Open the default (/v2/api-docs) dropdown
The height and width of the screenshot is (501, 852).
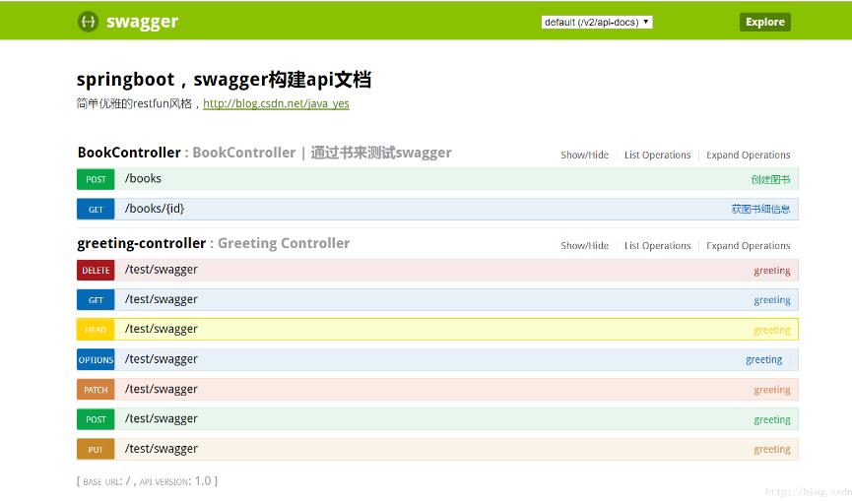(597, 23)
